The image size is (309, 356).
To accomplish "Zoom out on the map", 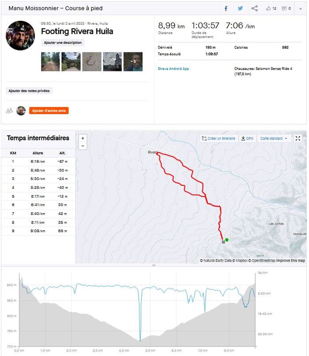I will pyautogui.click(x=83, y=145).
